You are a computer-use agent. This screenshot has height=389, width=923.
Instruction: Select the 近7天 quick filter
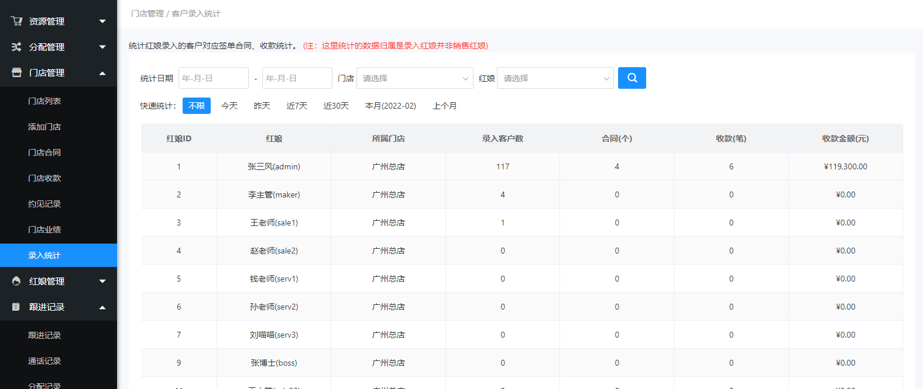tap(297, 106)
